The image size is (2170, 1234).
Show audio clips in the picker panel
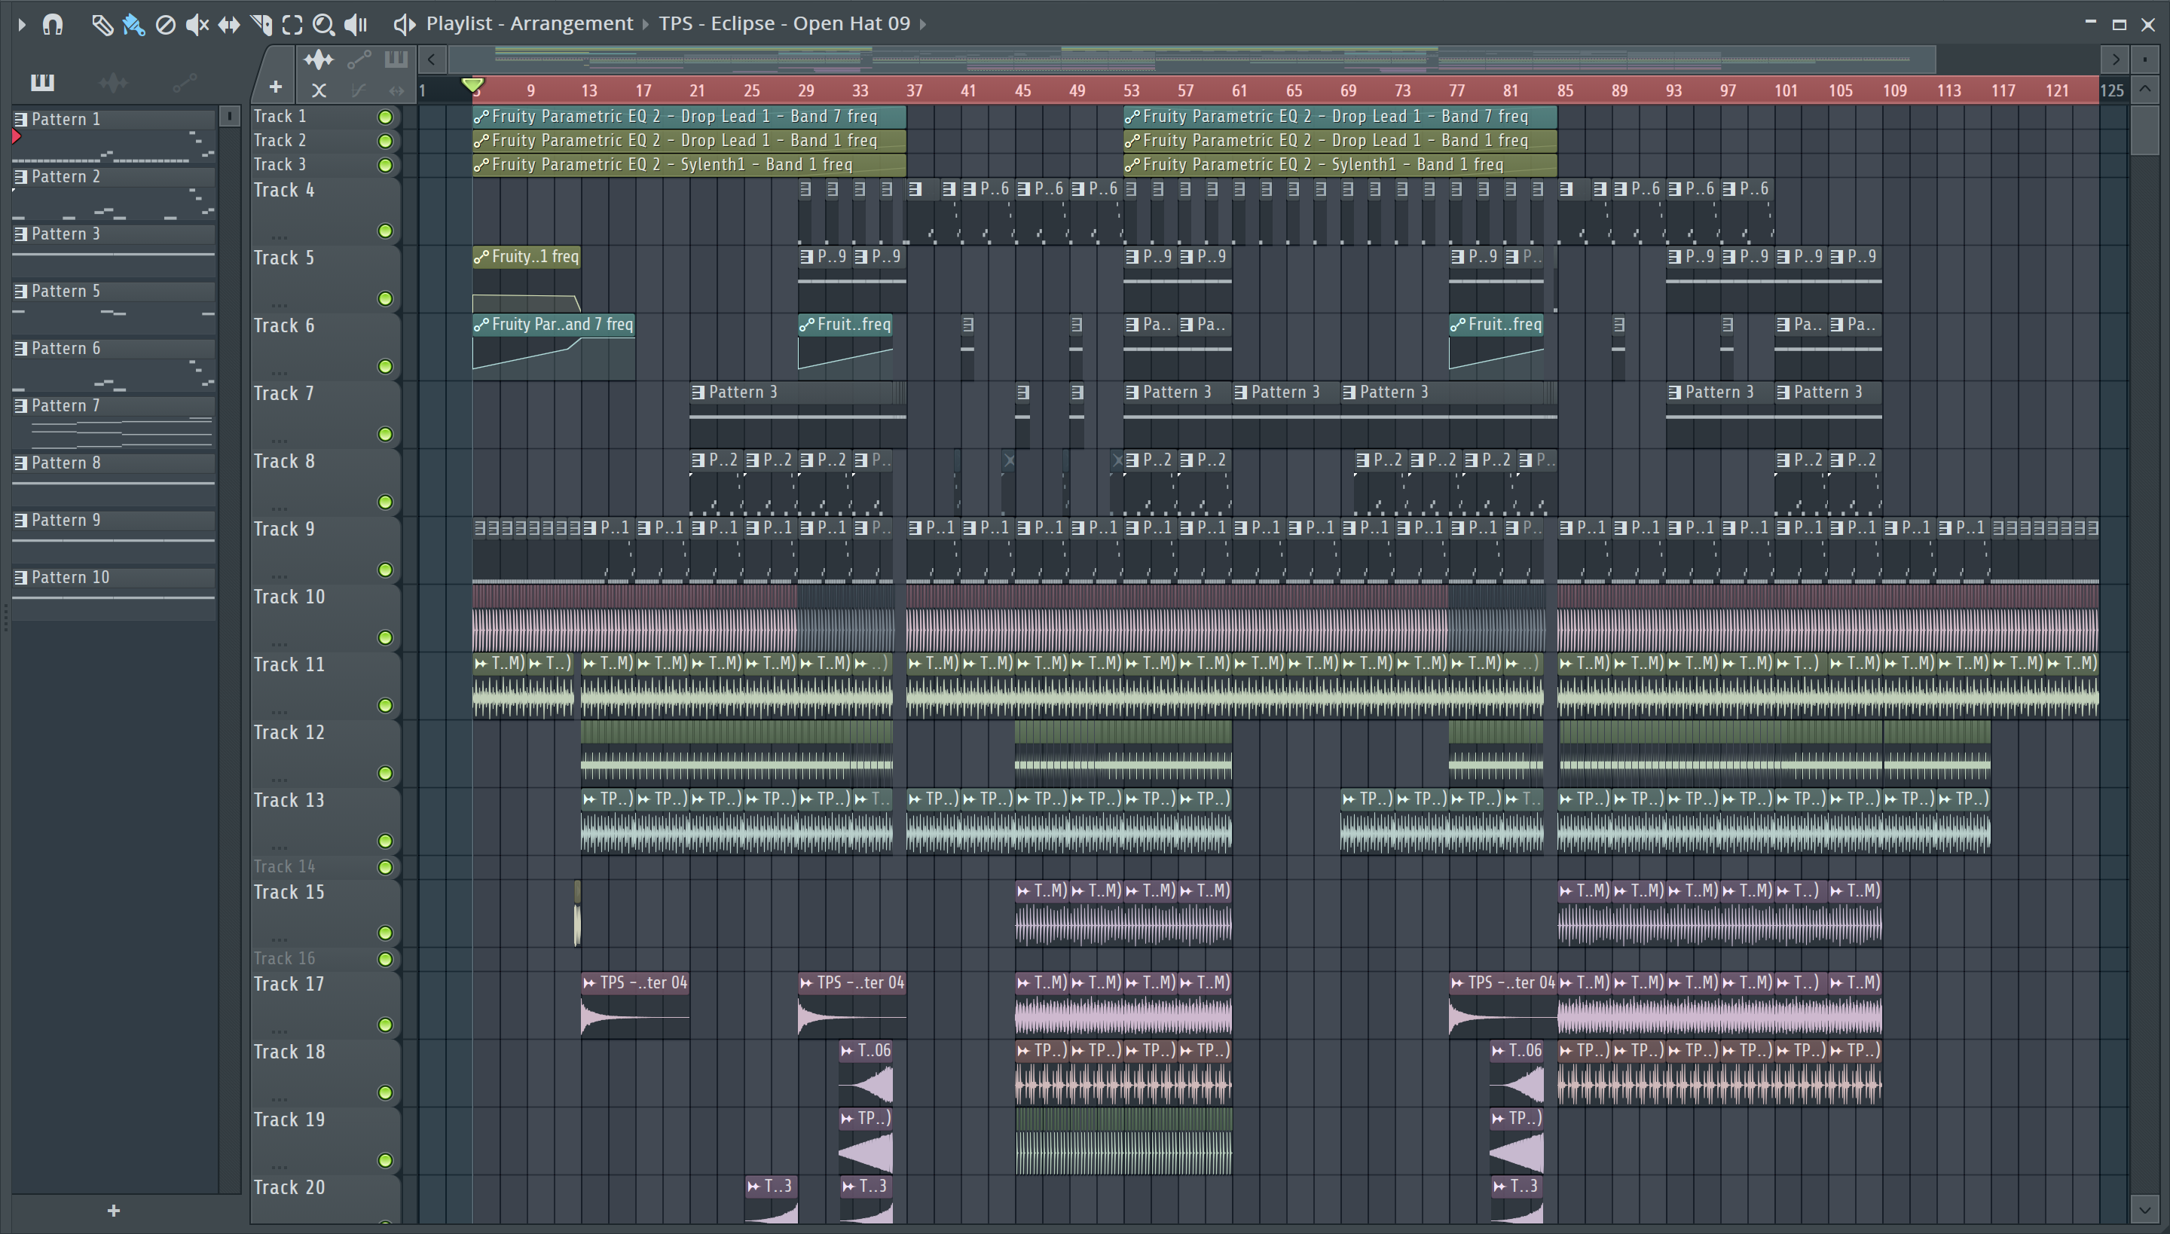(114, 82)
